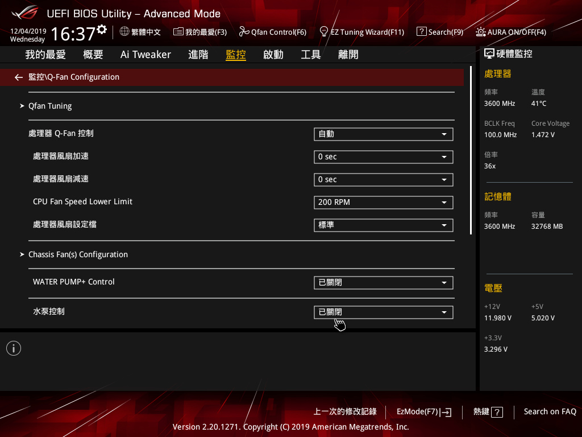Open date and time settings gear
This screenshot has width=582, height=437.
[x=102, y=30]
